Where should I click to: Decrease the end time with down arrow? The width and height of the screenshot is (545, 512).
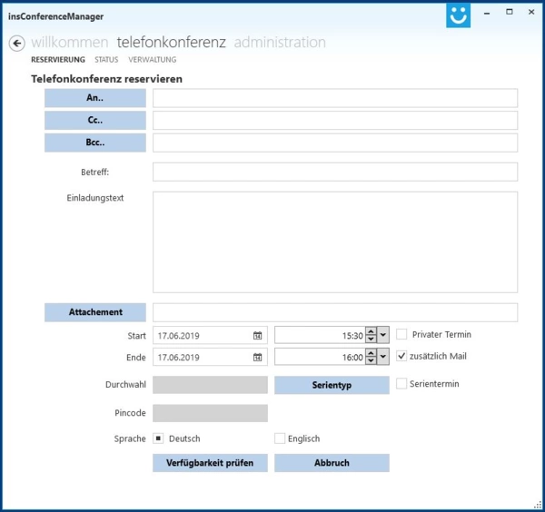371,361
